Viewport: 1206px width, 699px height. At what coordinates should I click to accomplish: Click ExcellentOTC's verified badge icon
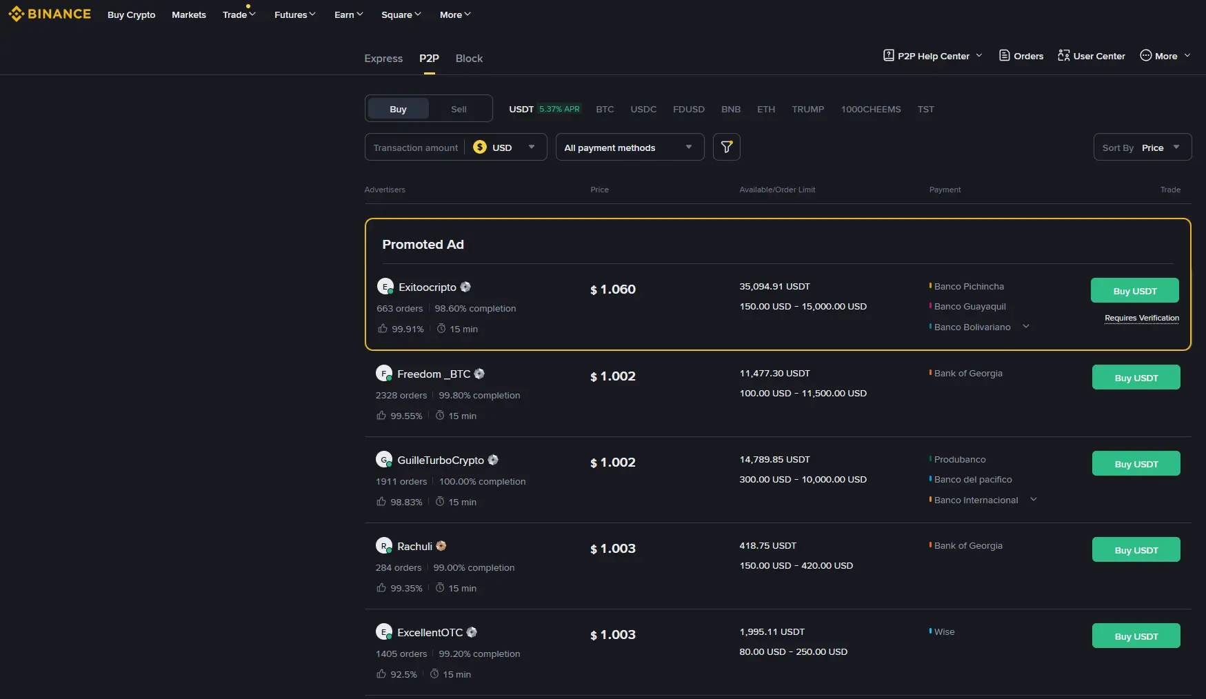472,632
